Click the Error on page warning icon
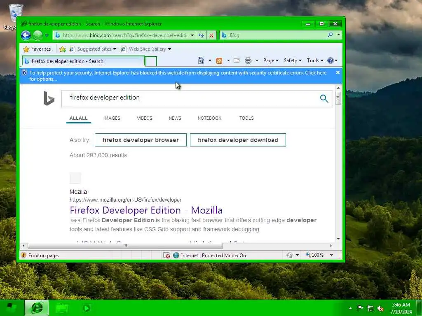422x316 pixels. [23, 255]
